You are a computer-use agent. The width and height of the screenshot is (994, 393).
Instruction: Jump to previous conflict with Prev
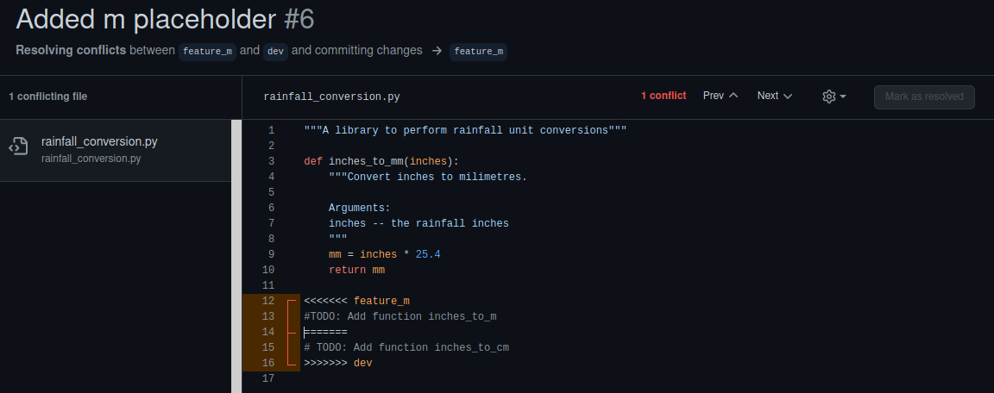pos(720,96)
